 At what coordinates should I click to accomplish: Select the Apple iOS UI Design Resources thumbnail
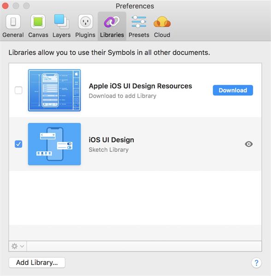(54, 90)
